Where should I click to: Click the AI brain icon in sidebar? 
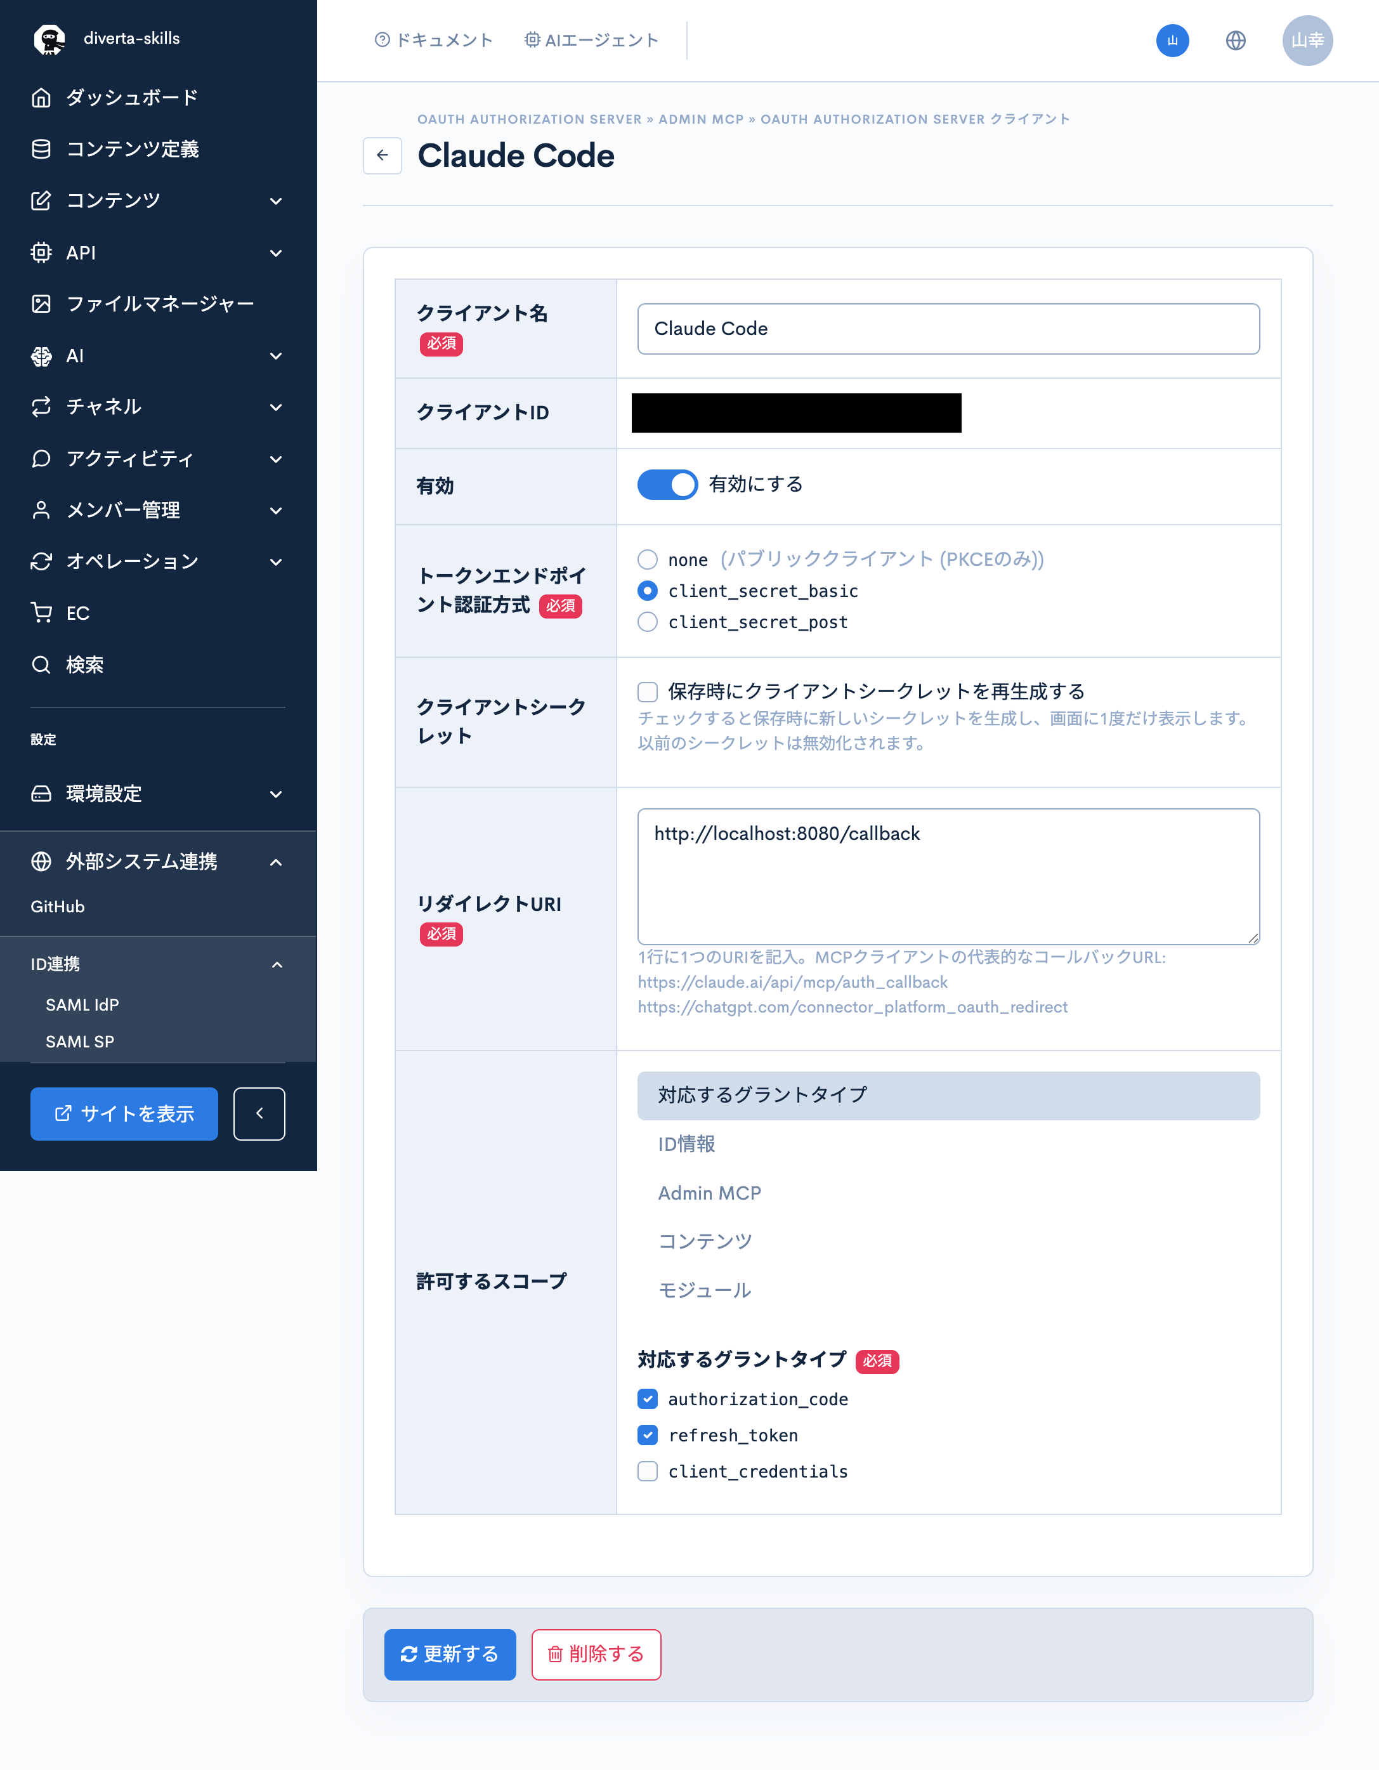click(x=41, y=356)
